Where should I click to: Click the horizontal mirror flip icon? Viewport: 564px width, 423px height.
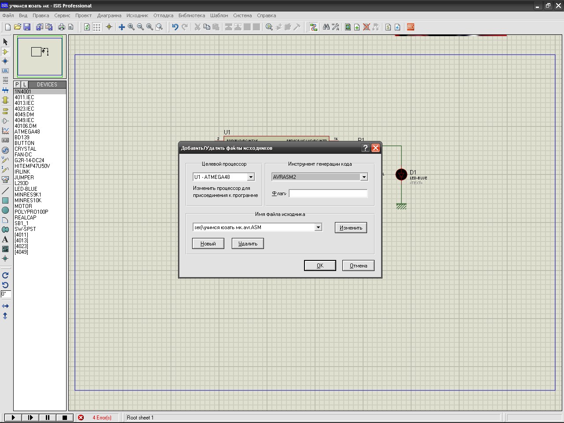coord(5,306)
